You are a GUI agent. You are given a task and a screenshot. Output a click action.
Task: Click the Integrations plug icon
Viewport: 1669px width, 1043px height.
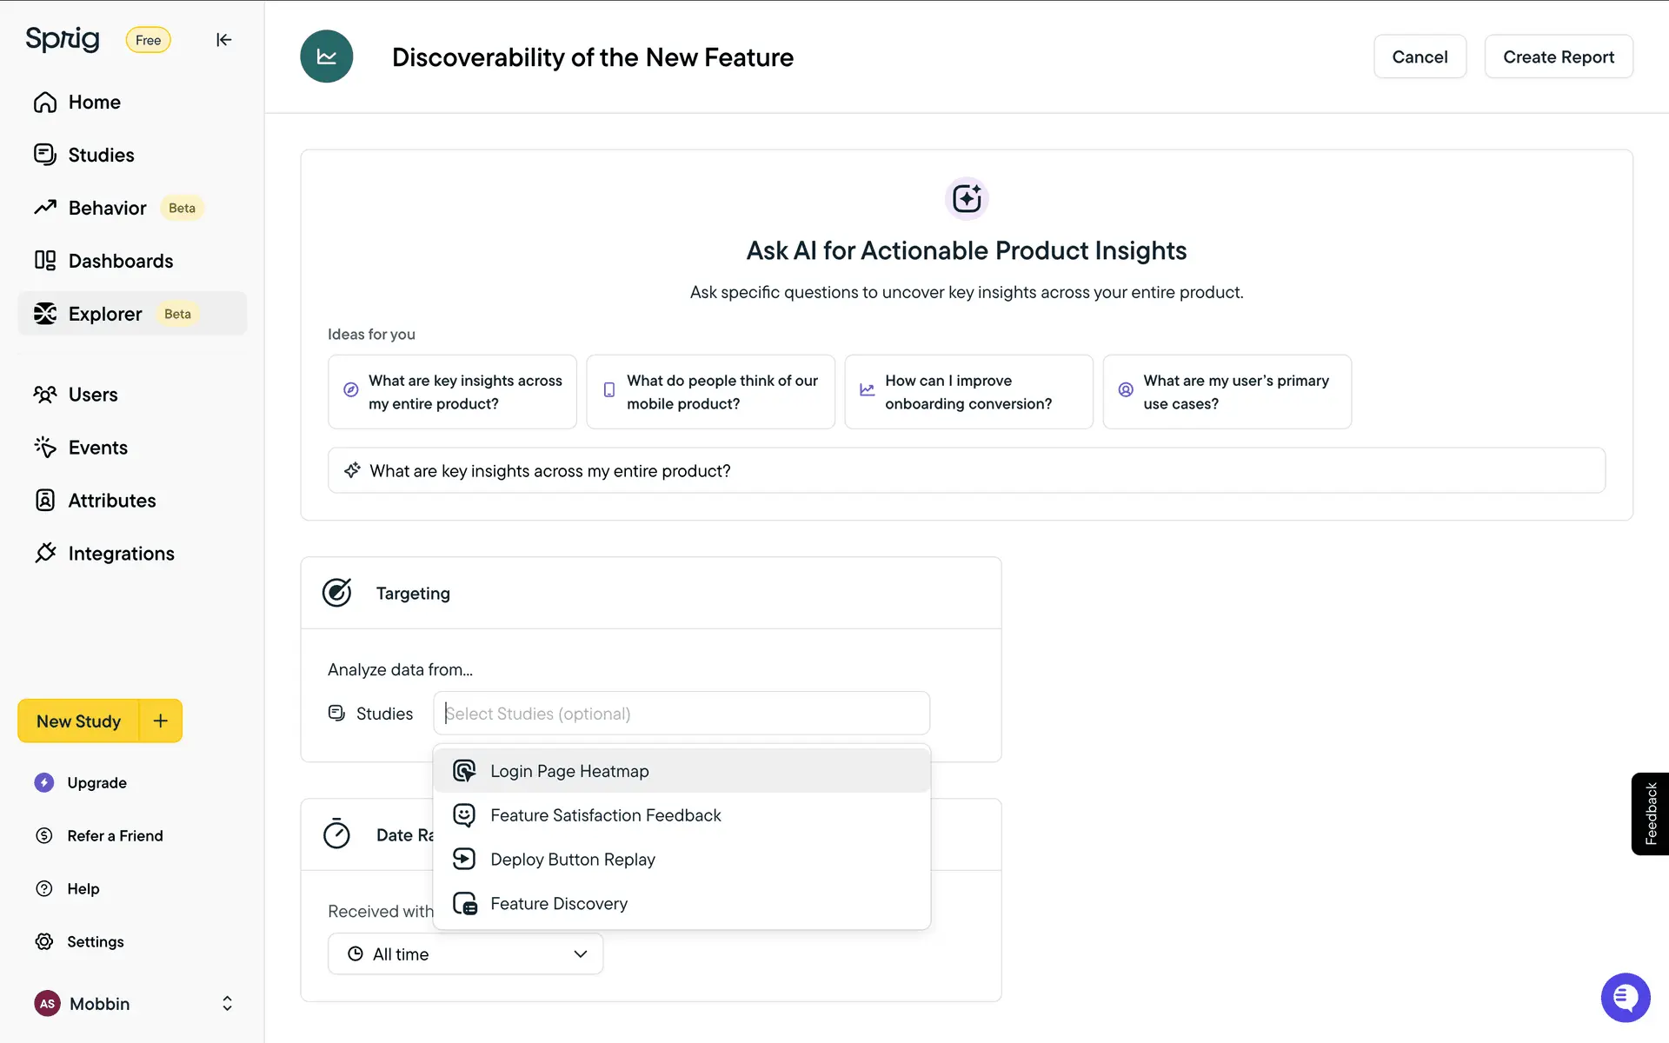coord(45,553)
